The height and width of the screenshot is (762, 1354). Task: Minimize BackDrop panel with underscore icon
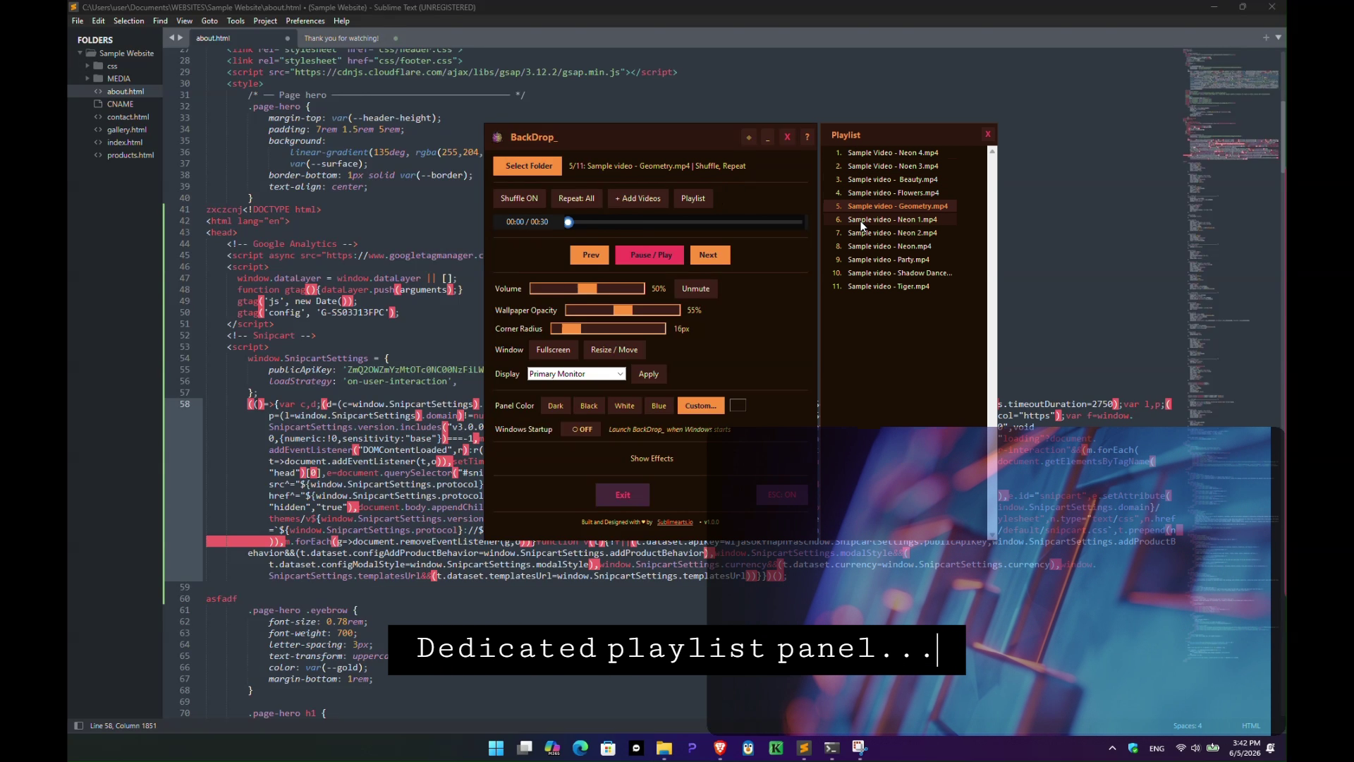[768, 138]
